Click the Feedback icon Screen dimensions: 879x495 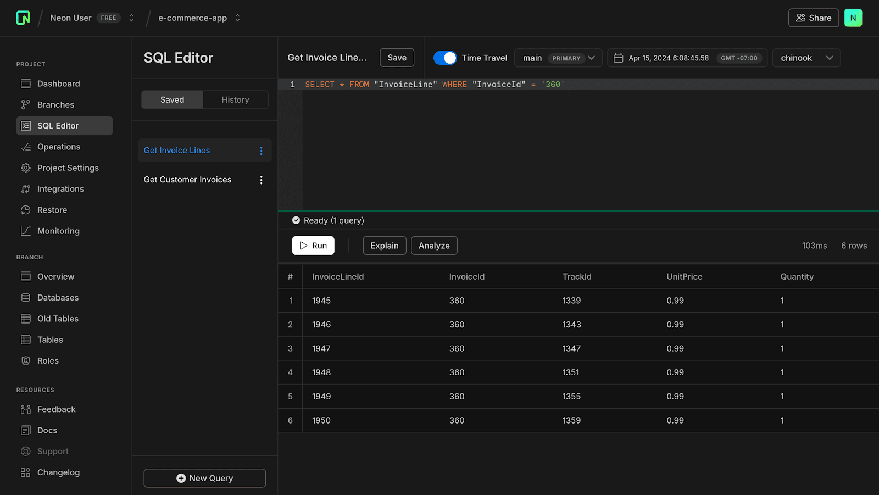[x=26, y=409]
